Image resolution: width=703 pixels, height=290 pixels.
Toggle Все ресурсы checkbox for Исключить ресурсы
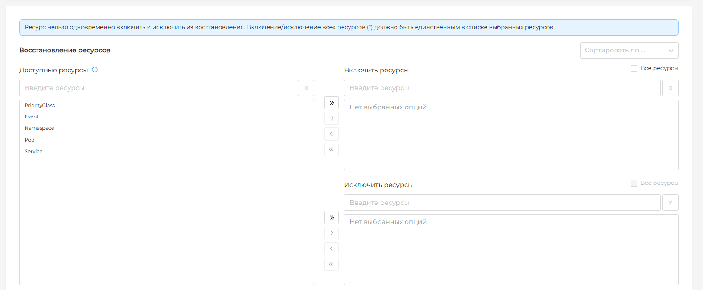[x=634, y=183]
